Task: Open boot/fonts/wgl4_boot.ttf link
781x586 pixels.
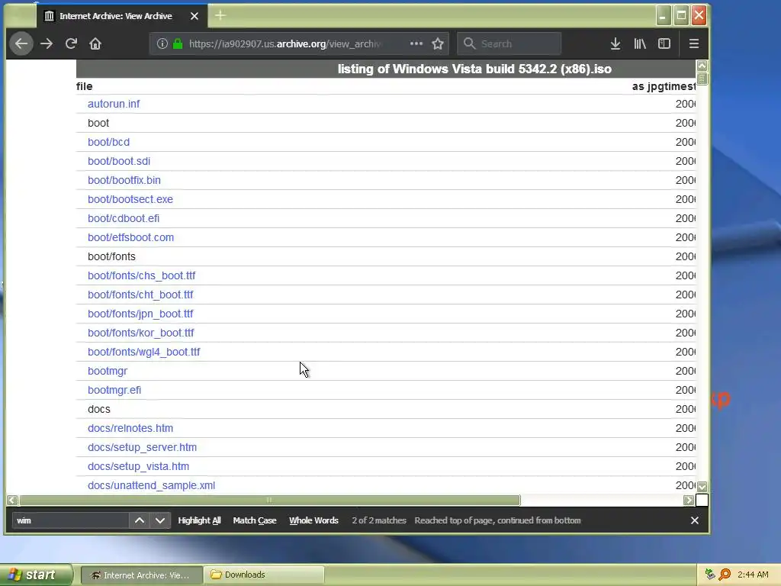Action: (x=144, y=352)
